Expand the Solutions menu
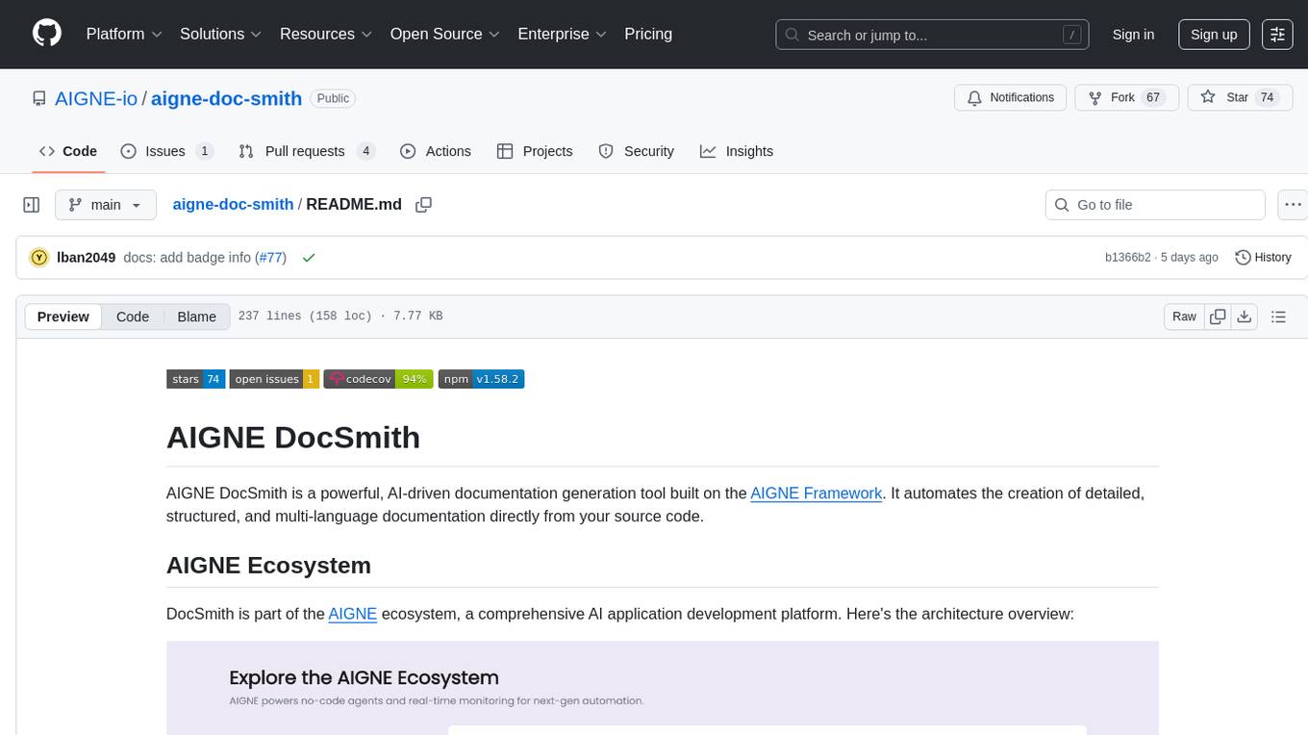Image resolution: width=1308 pixels, height=735 pixels. pyautogui.click(x=220, y=34)
